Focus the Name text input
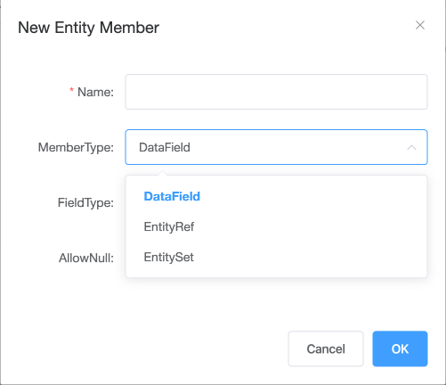 [276, 92]
